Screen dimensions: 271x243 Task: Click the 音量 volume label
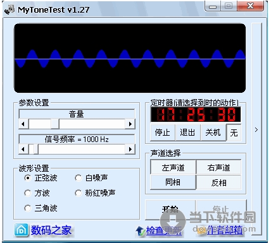pyautogui.click(x=77, y=114)
